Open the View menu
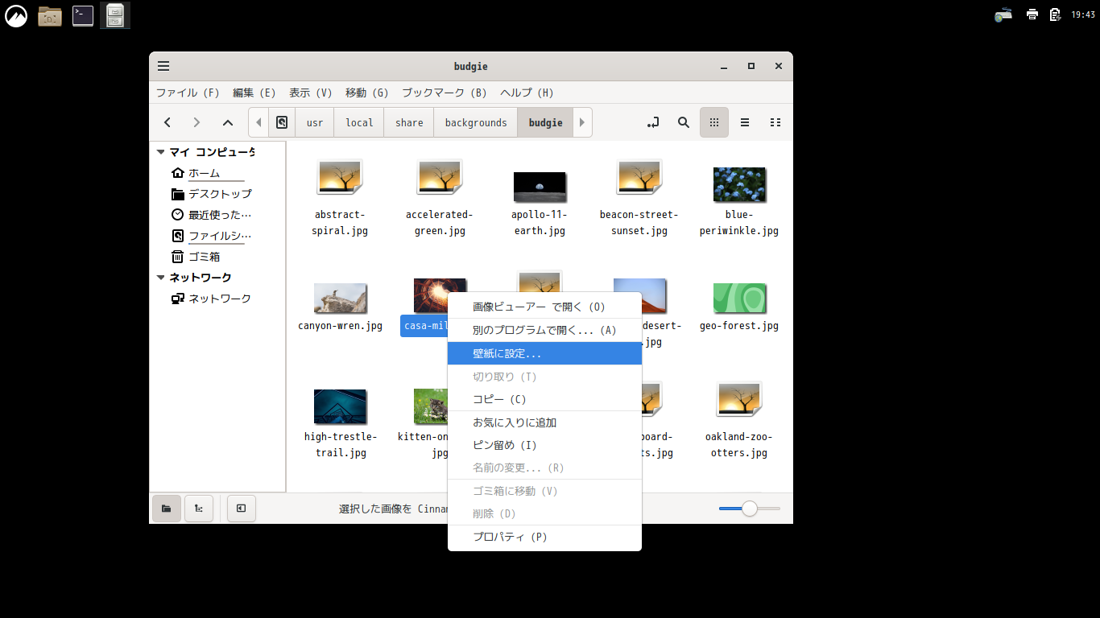 [311, 93]
